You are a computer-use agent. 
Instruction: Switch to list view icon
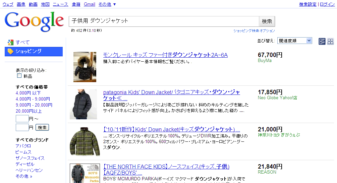tap(322, 41)
